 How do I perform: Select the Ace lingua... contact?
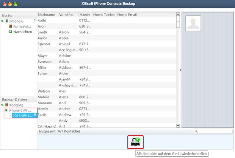pos(107,50)
